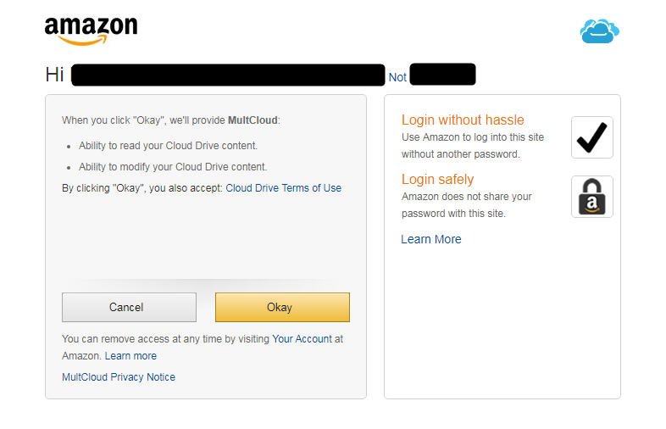This screenshot has width=666, height=429.
Task: Open the MultCloud Privacy Notice
Action: 119,377
